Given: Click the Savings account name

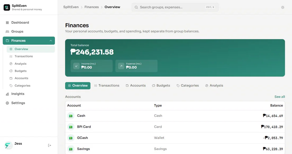Looking at the screenshot, I should 83,149.
